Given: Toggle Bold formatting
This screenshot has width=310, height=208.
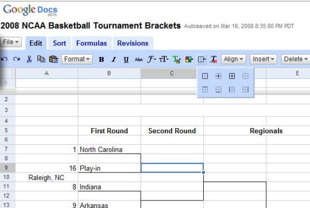Looking at the screenshot, I should click(x=102, y=59).
